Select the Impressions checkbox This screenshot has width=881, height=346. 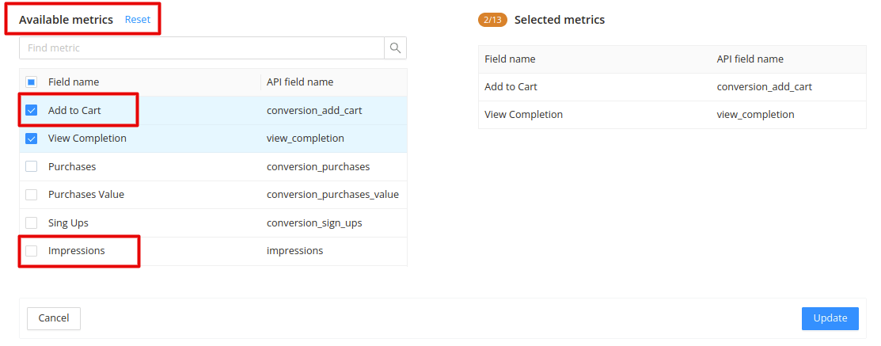click(32, 250)
